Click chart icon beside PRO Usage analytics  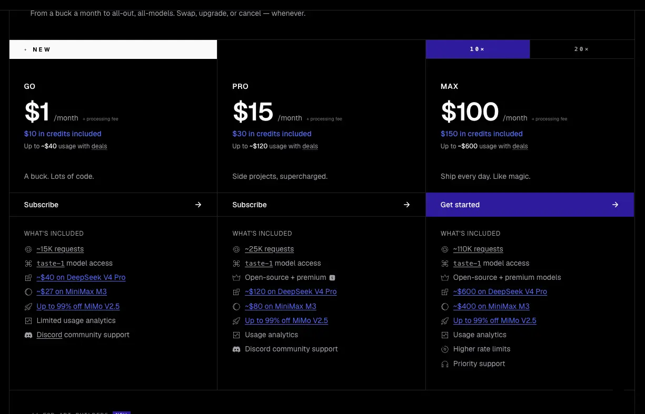(236, 335)
